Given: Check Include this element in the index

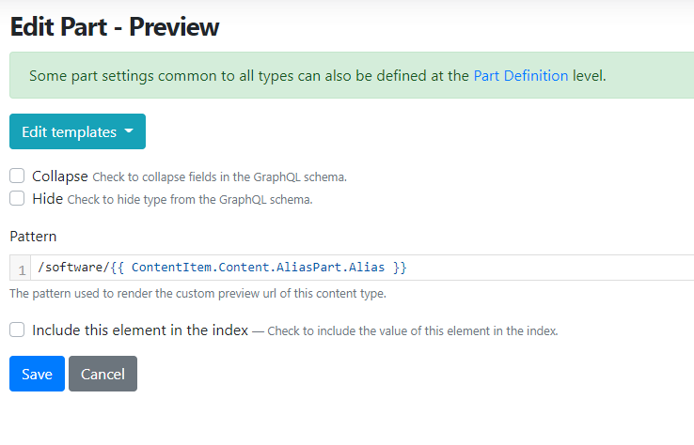Looking at the screenshot, I should coord(17,330).
